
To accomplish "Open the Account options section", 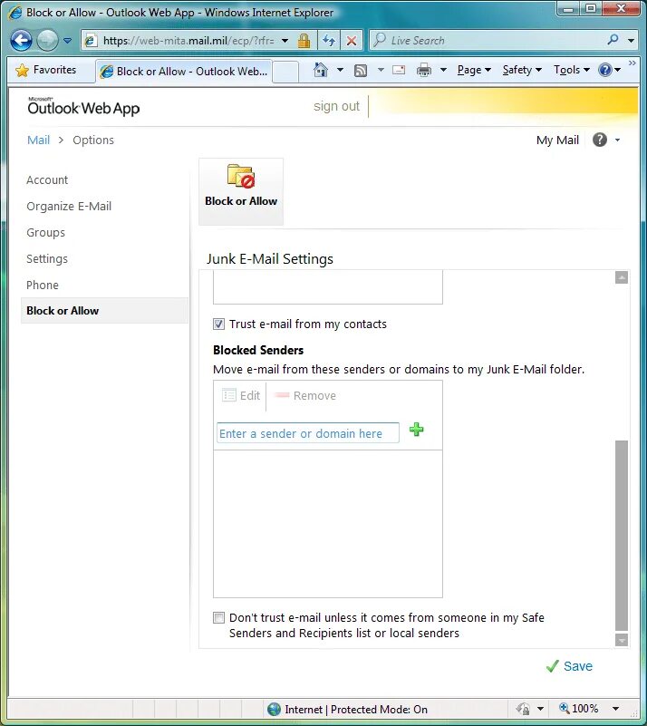I will click(x=47, y=179).
